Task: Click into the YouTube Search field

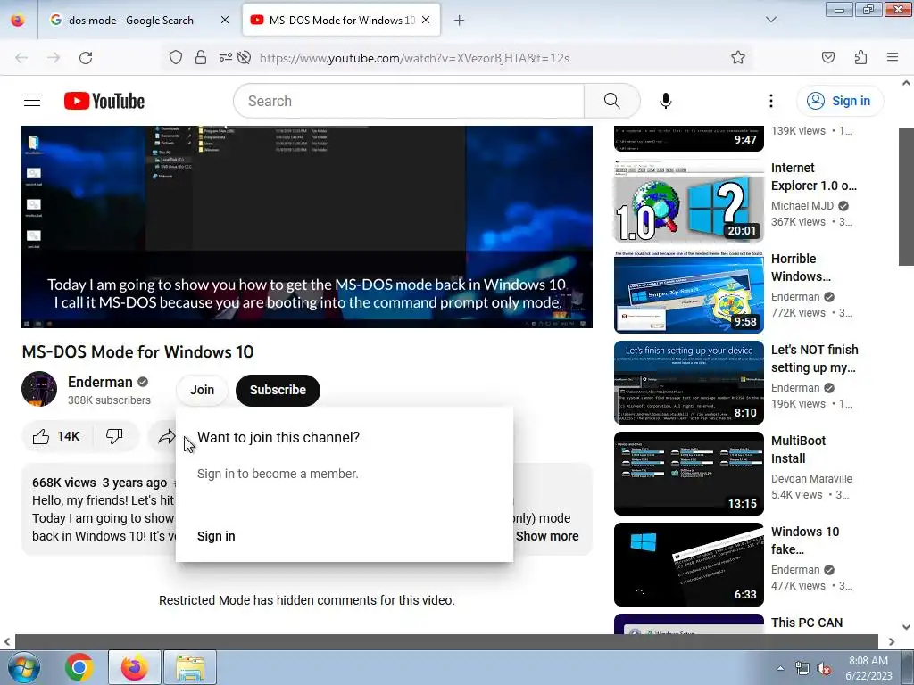Action: 409,101
